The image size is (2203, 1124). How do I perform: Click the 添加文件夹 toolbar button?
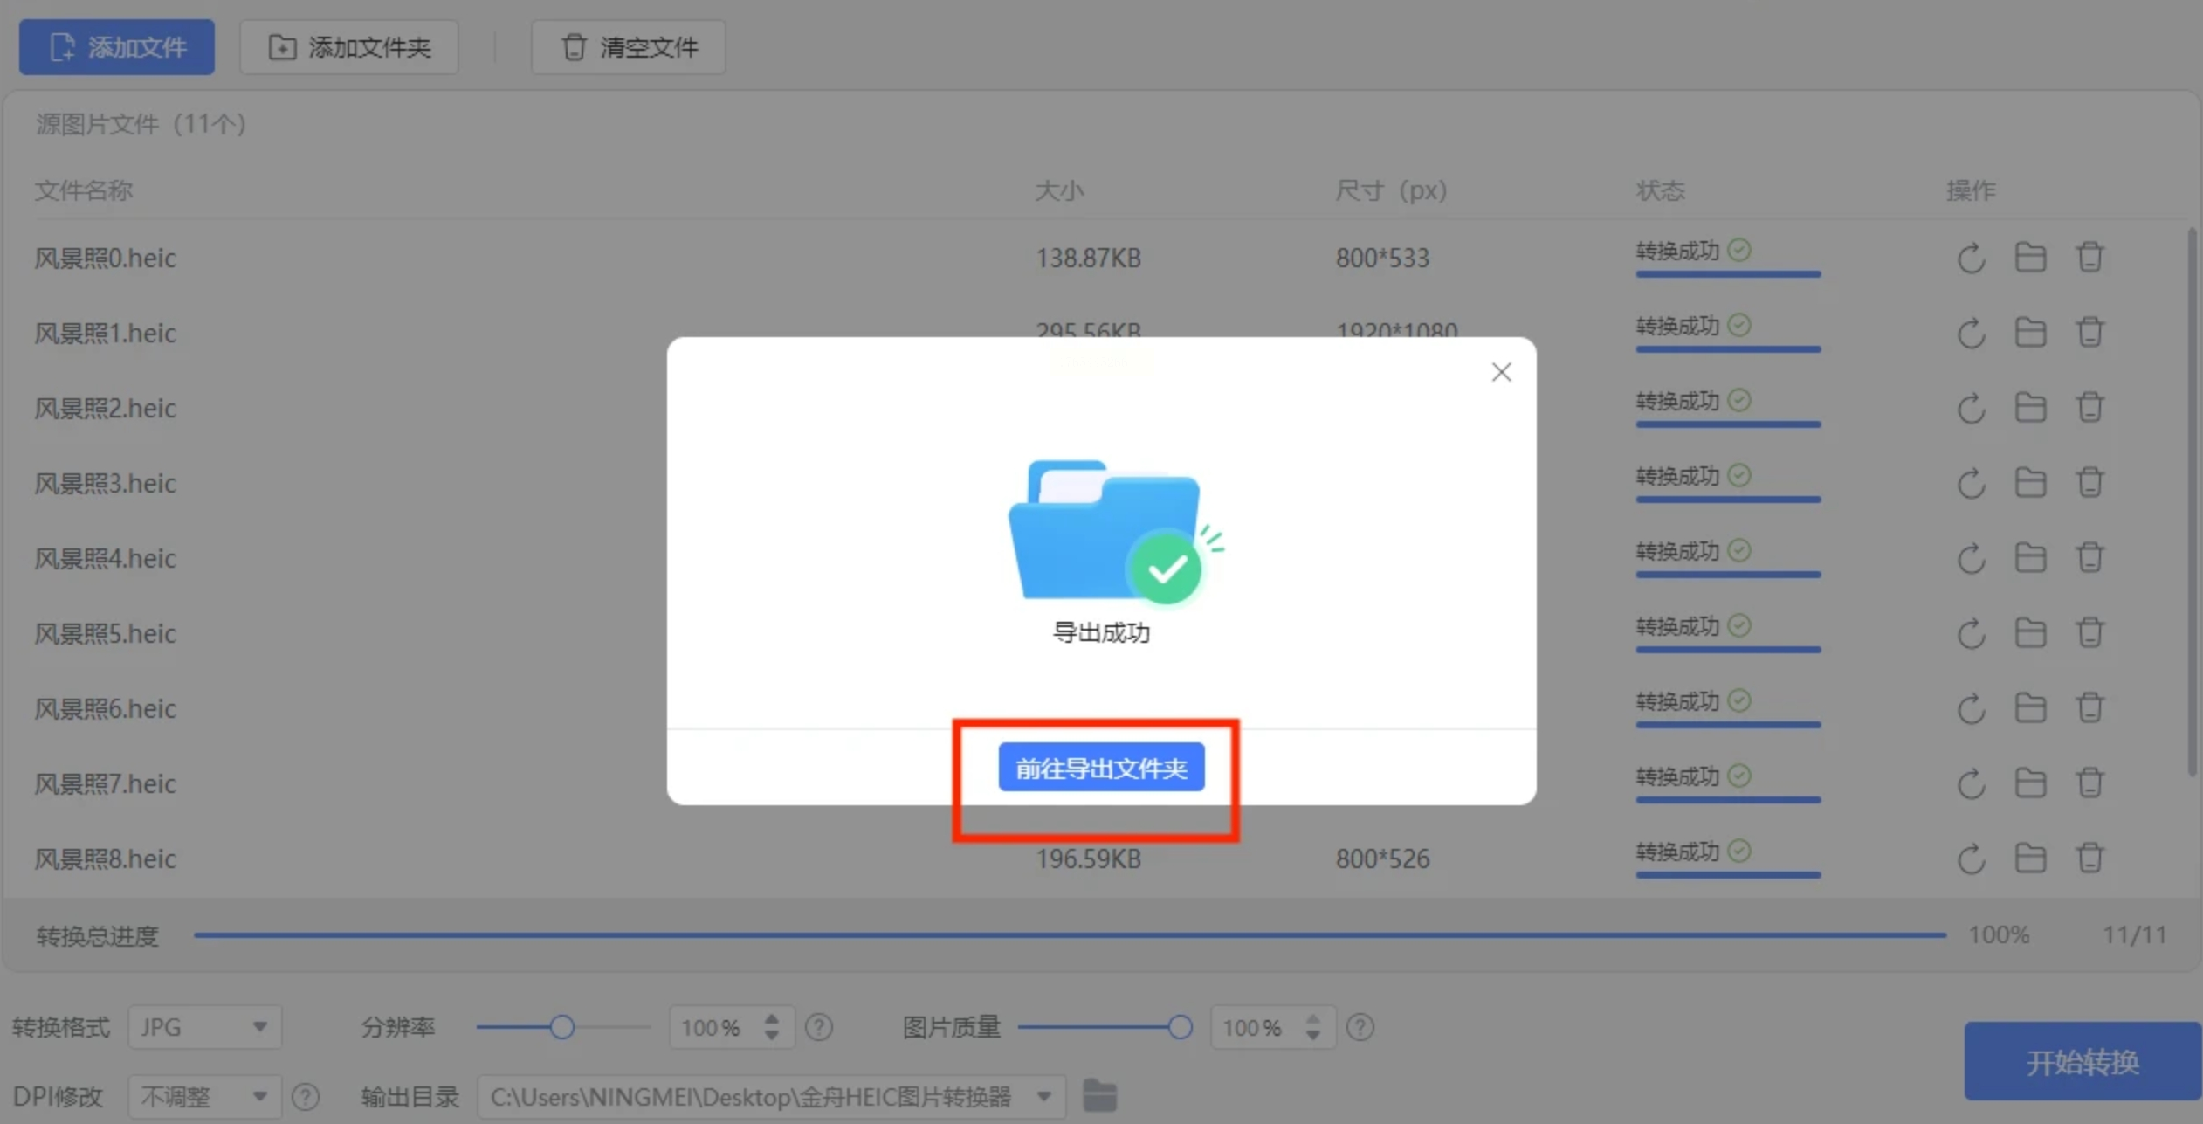coord(349,47)
